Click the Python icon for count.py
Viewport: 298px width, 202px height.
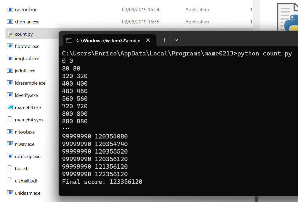pos(10,34)
